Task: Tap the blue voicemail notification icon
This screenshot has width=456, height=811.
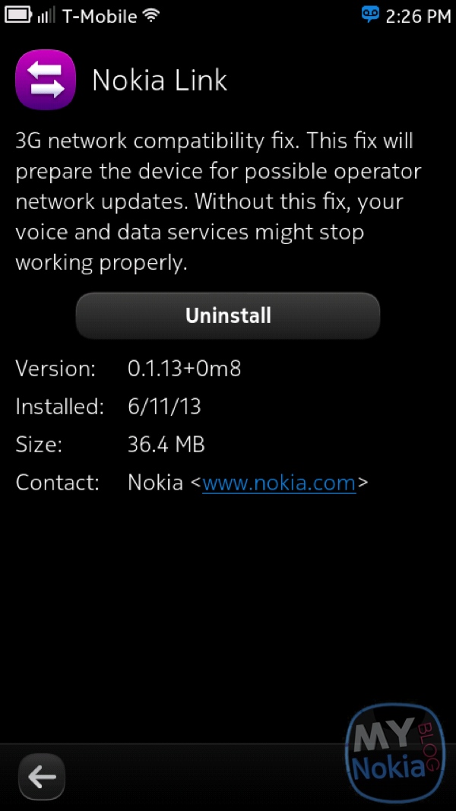Action: pos(369,14)
